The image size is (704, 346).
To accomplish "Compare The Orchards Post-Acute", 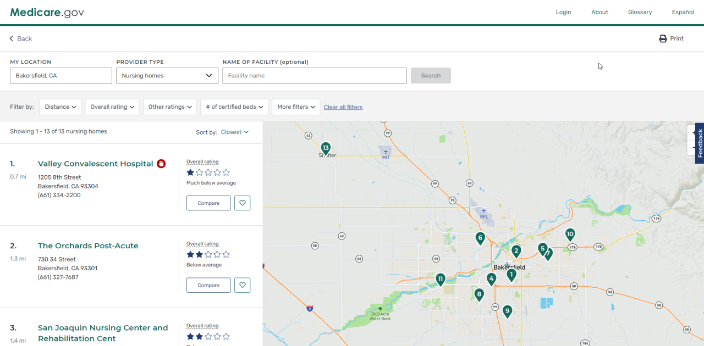I will (x=208, y=286).
